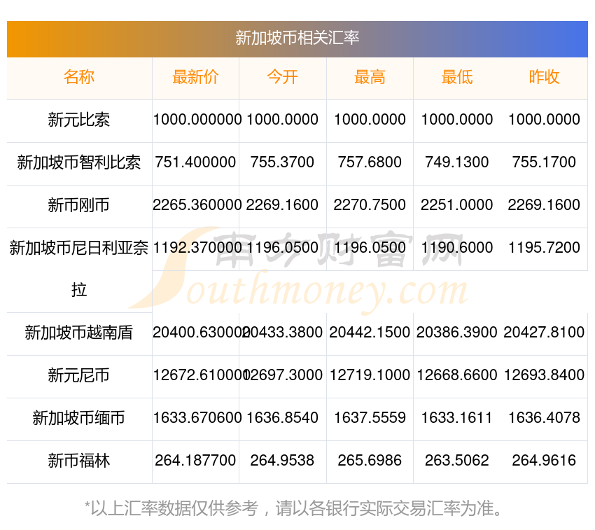Click the 新币刚币 row name

point(79,205)
